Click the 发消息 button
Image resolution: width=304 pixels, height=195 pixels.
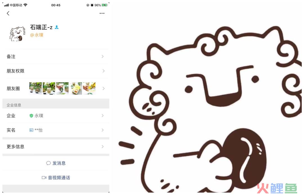pos(56,163)
